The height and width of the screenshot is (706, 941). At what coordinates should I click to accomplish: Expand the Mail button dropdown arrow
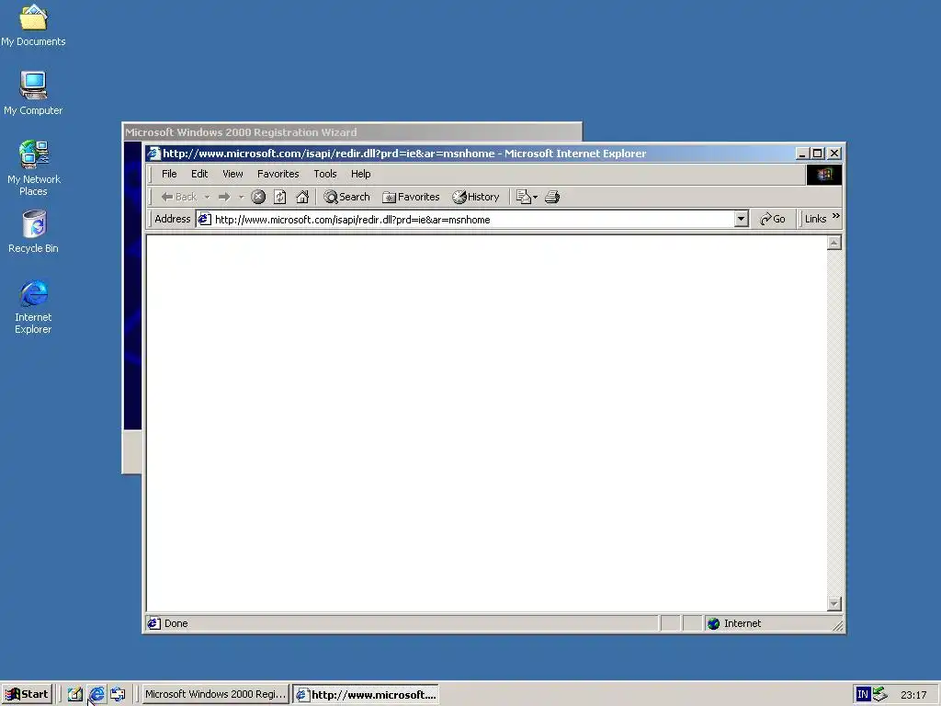click(x=536, y=197)
